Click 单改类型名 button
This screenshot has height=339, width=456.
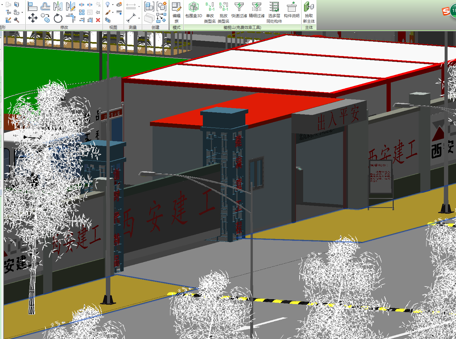pos(210,12)
